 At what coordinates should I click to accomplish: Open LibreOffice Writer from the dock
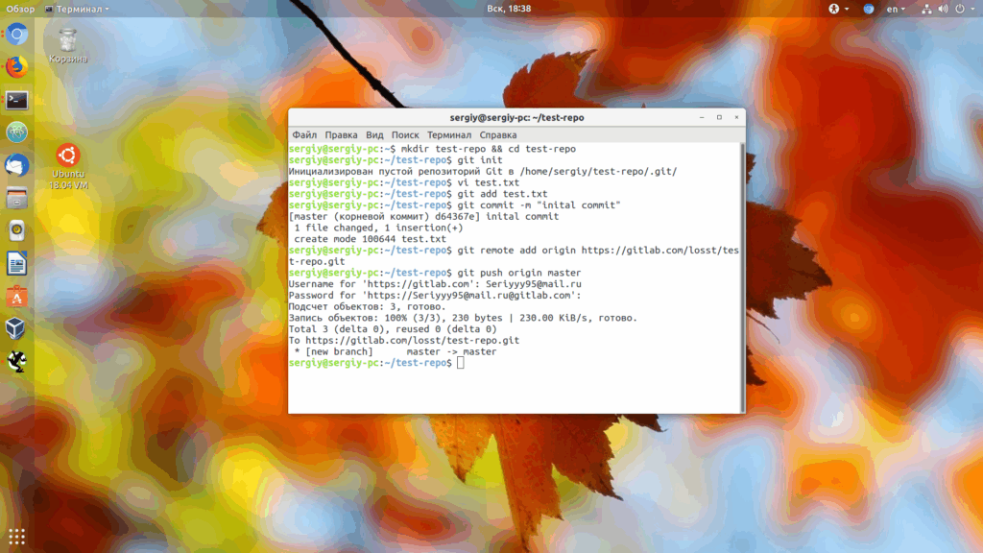pyautogui.click(x=17, y=263)
